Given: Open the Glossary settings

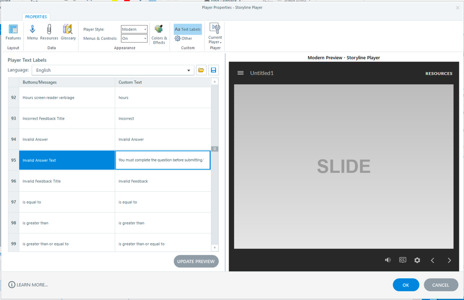Looking at the screenshot, I should point(68,32).
